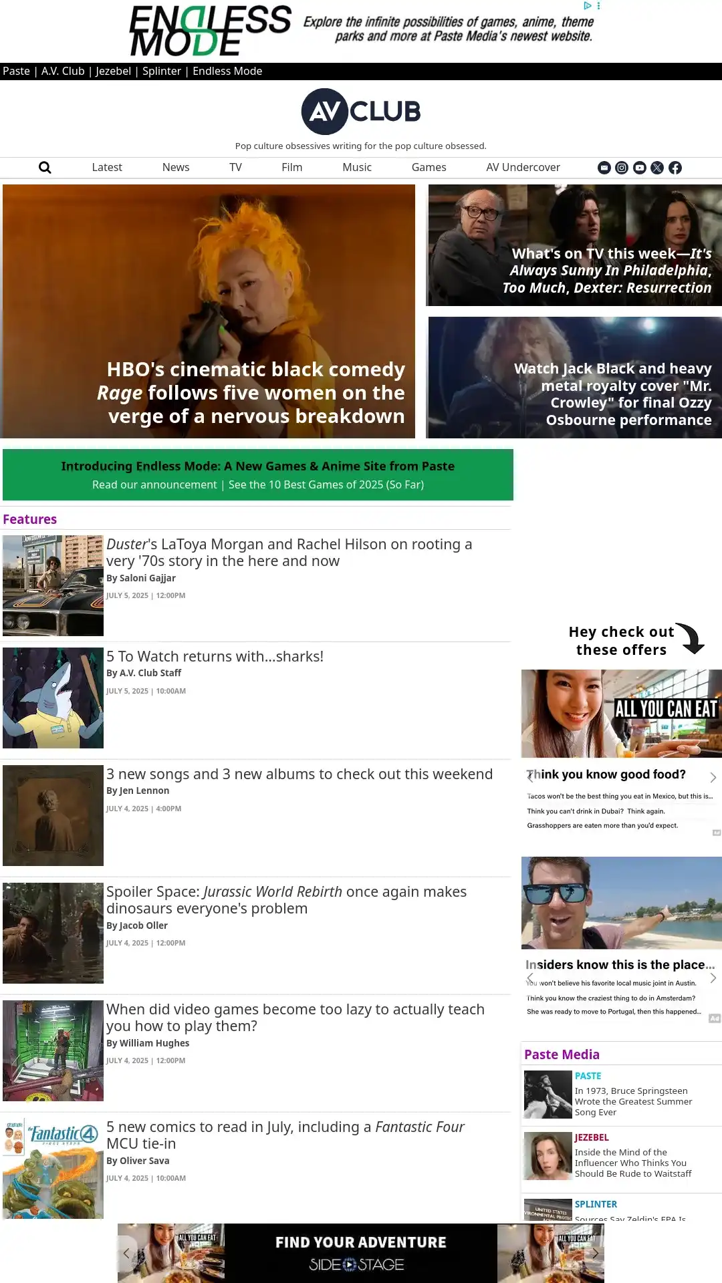
Task: Click the Fantastic Four comic cover thumbnail
Action: coord(53,1168)
